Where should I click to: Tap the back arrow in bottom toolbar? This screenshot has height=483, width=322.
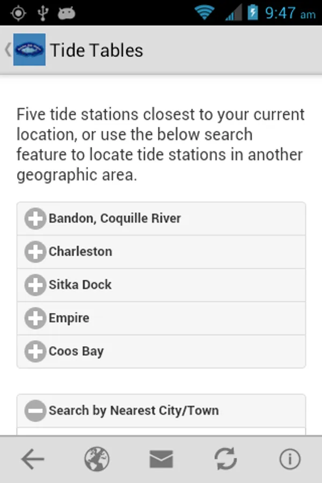[x=32, y=459]
